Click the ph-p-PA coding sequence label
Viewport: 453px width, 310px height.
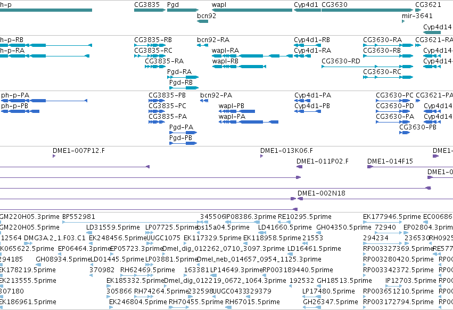(x=15, y=95)
